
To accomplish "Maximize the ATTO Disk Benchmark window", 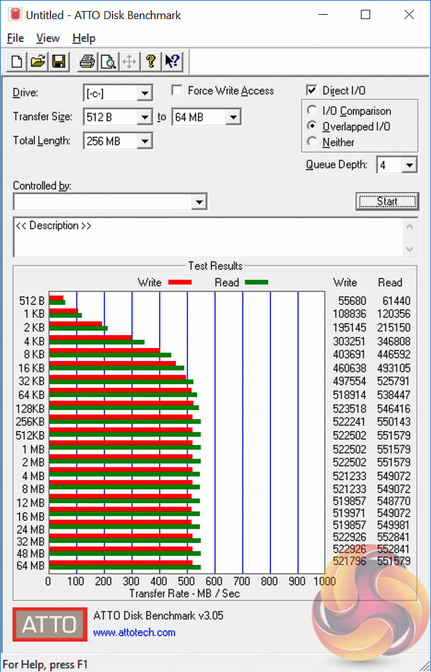I will [x=365, y=15].
